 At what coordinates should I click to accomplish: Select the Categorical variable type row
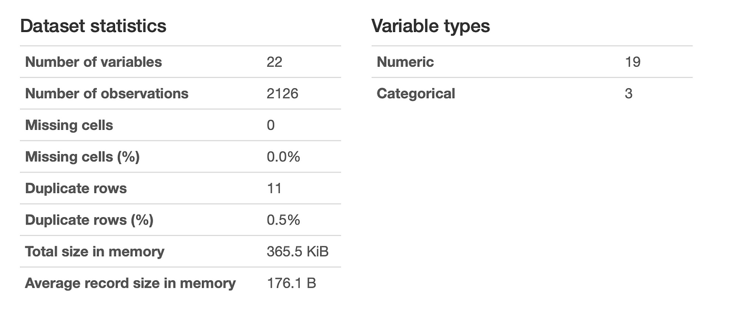[x=532, y=94]
